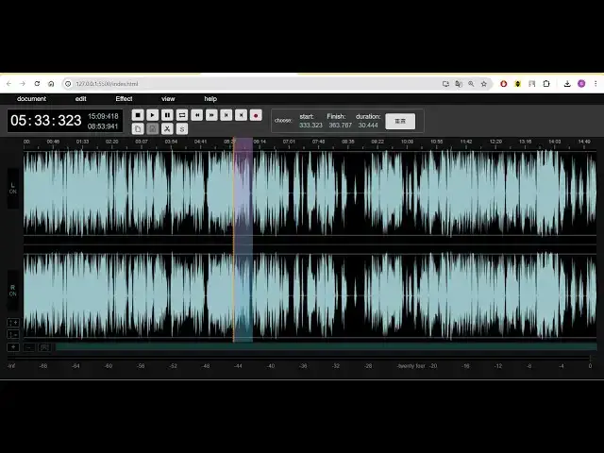Image resolution: width=604 pixels, height=453 pixels.
Task: Click the purple profile avatar
Action: (x=581, y=84)
